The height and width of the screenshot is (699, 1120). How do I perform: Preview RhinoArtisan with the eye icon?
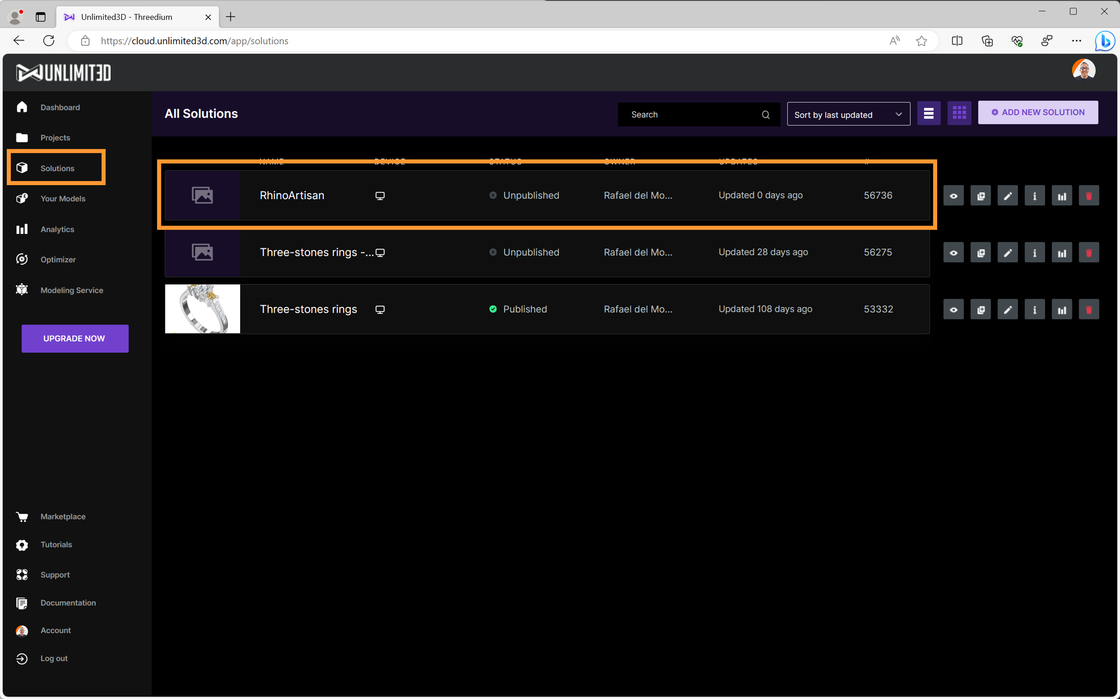pos(953,196)
